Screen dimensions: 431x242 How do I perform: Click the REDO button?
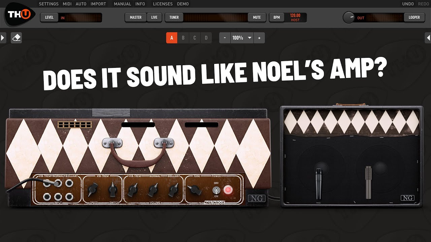[424, 4]
